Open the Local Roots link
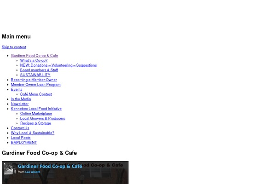 click(21, 138)
